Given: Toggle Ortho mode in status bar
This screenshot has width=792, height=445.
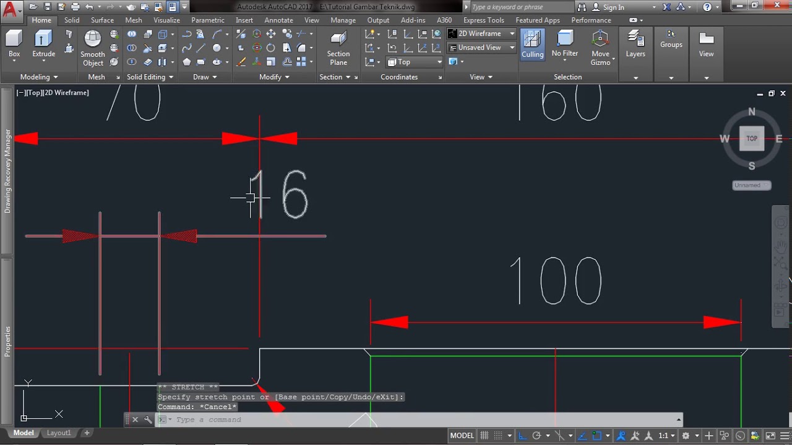Looking at the screenshot, I should pyautogui.click(x=522, y=436).
